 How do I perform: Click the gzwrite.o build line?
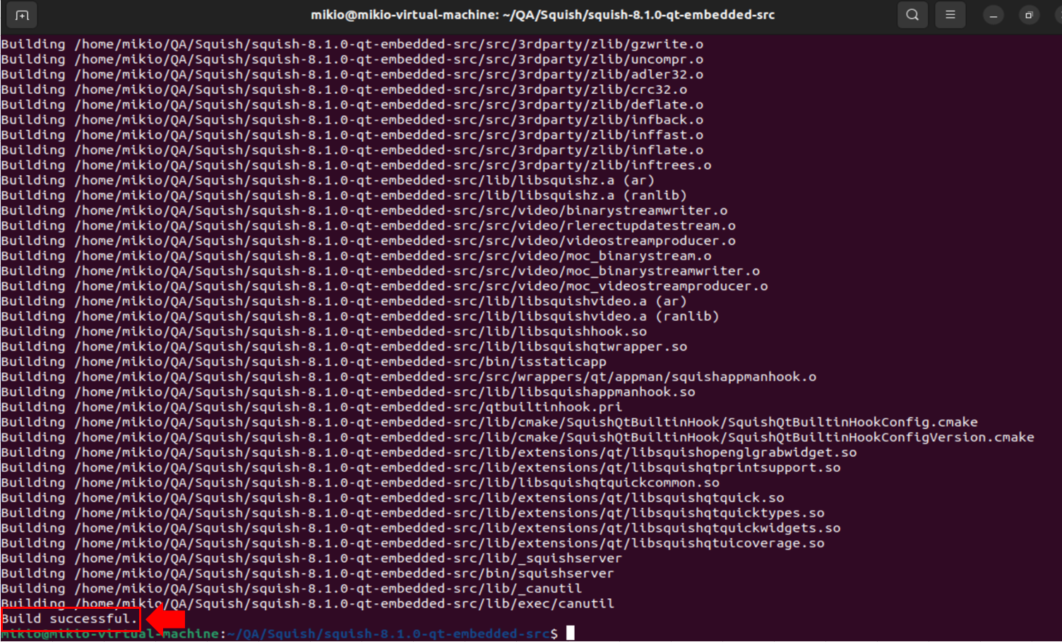click(x=352, y=44)
